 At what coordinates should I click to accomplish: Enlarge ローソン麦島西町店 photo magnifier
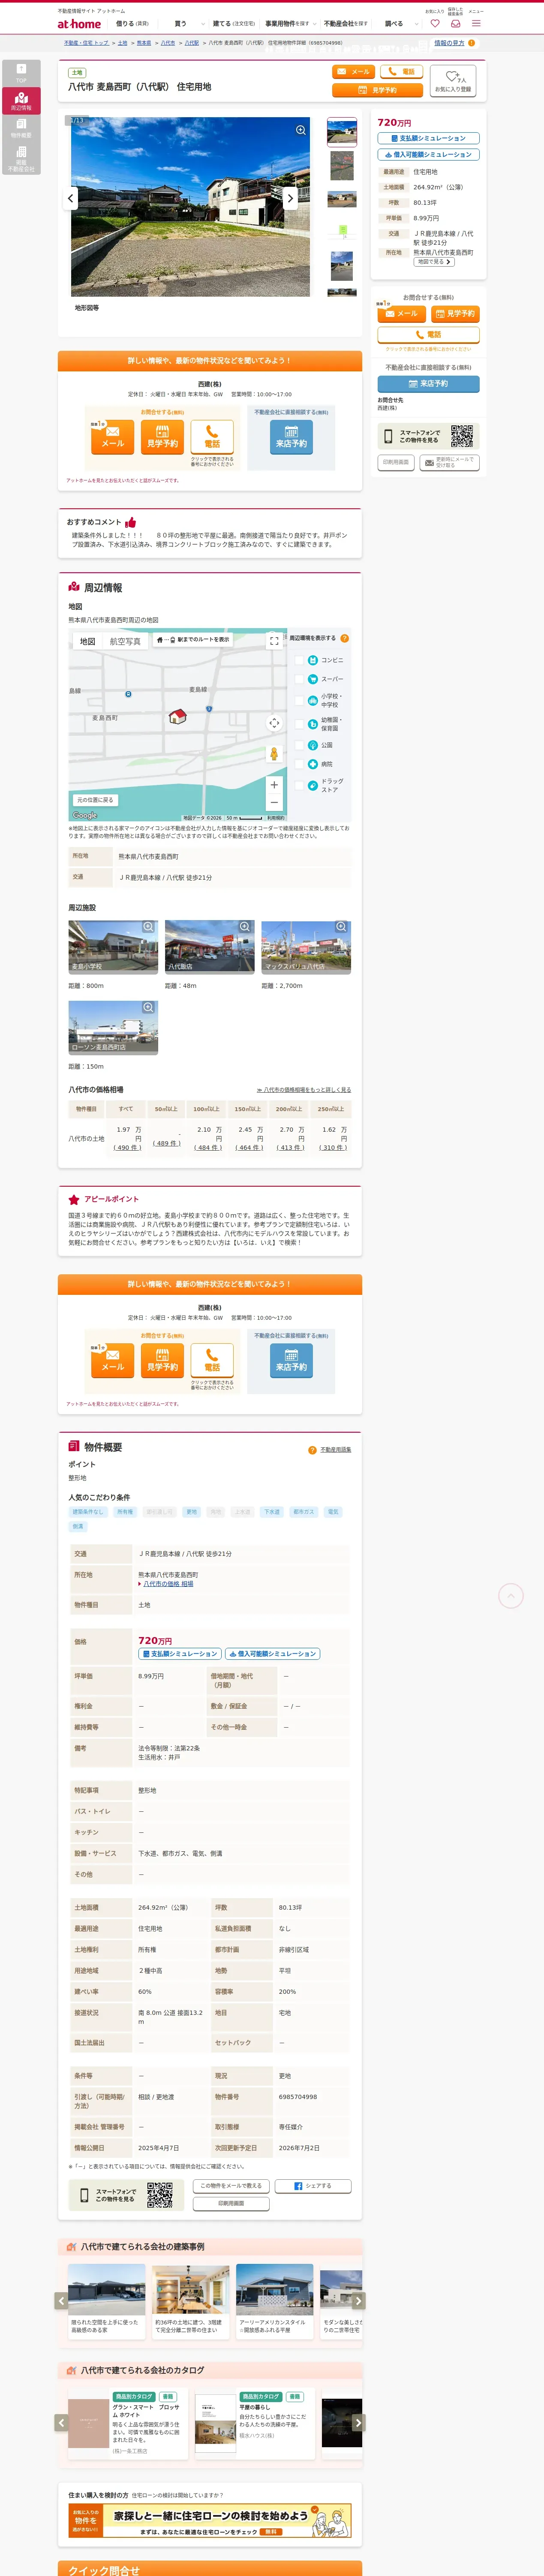[x=148, y=1008]
